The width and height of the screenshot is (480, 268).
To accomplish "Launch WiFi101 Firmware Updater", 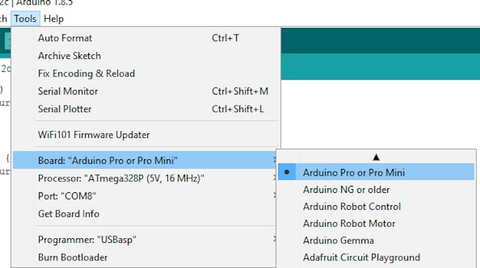I will click(x=146, y=135).
